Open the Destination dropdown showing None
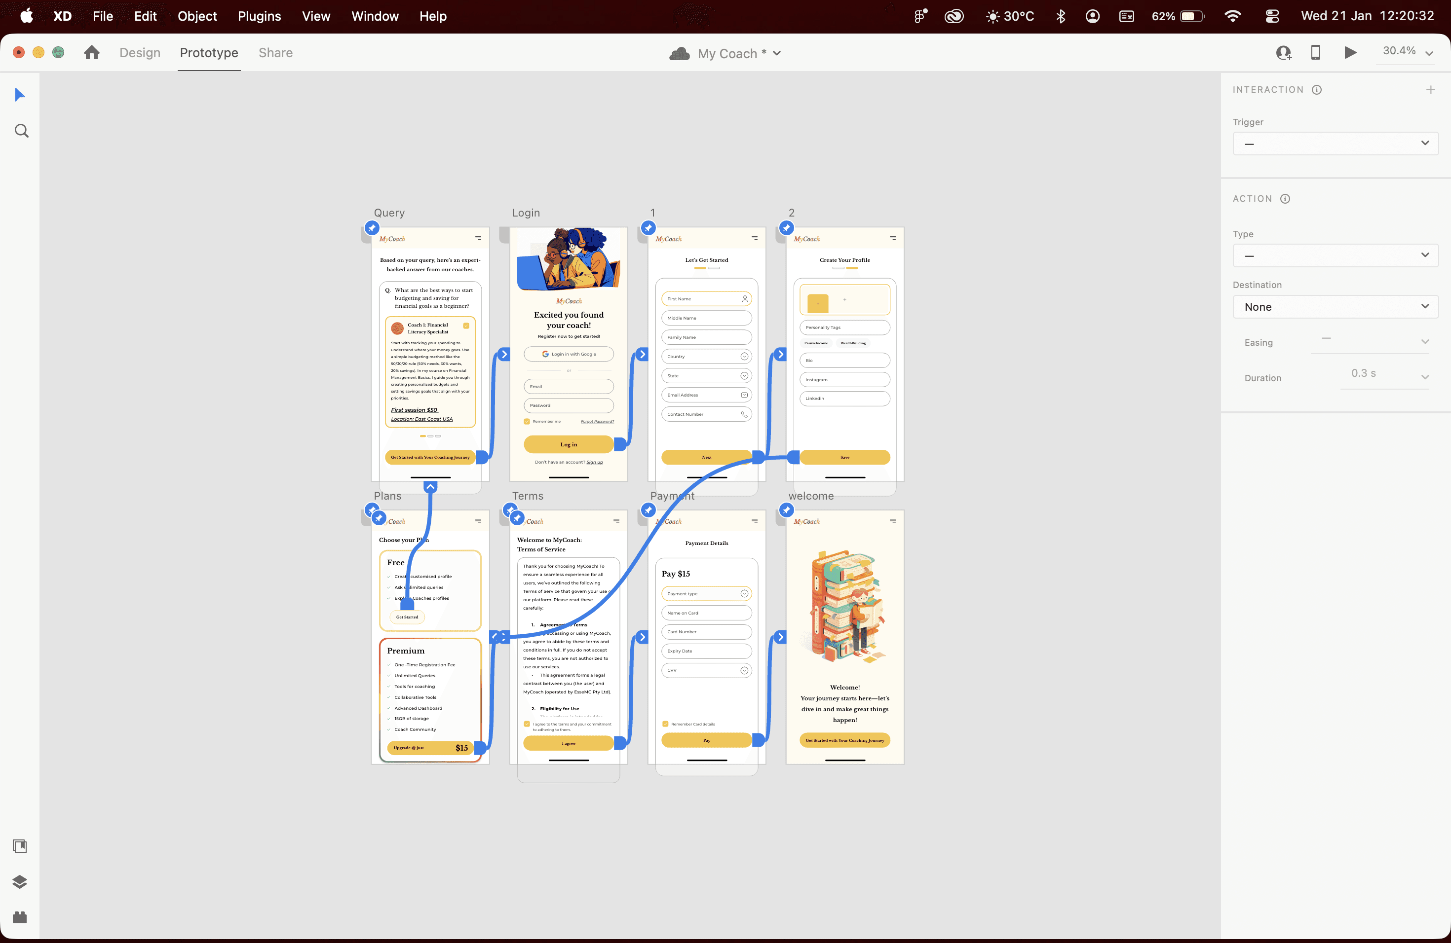This screenshot has width=1451, height=943. coord(1335,307)
